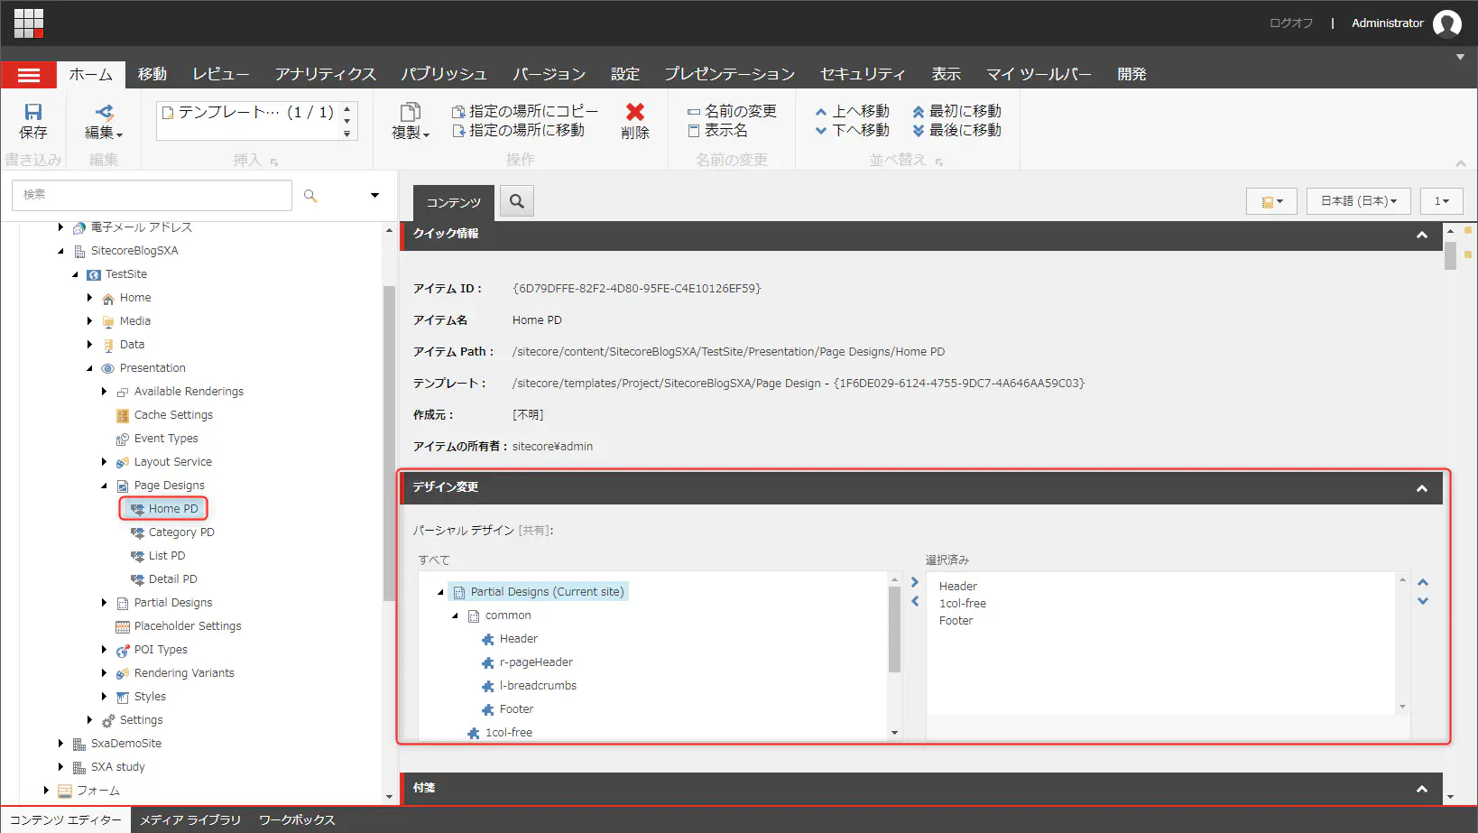Open the Sitecore launchpad grid icon

pos(29,23)
